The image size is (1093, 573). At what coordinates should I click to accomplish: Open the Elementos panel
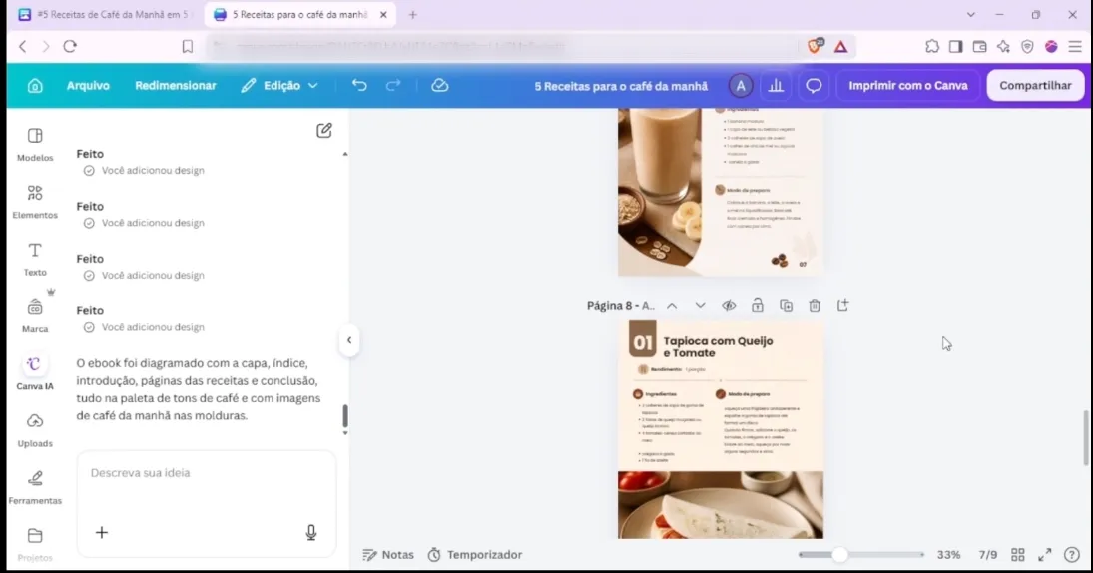pyautogui.click(x=35, y=202)
